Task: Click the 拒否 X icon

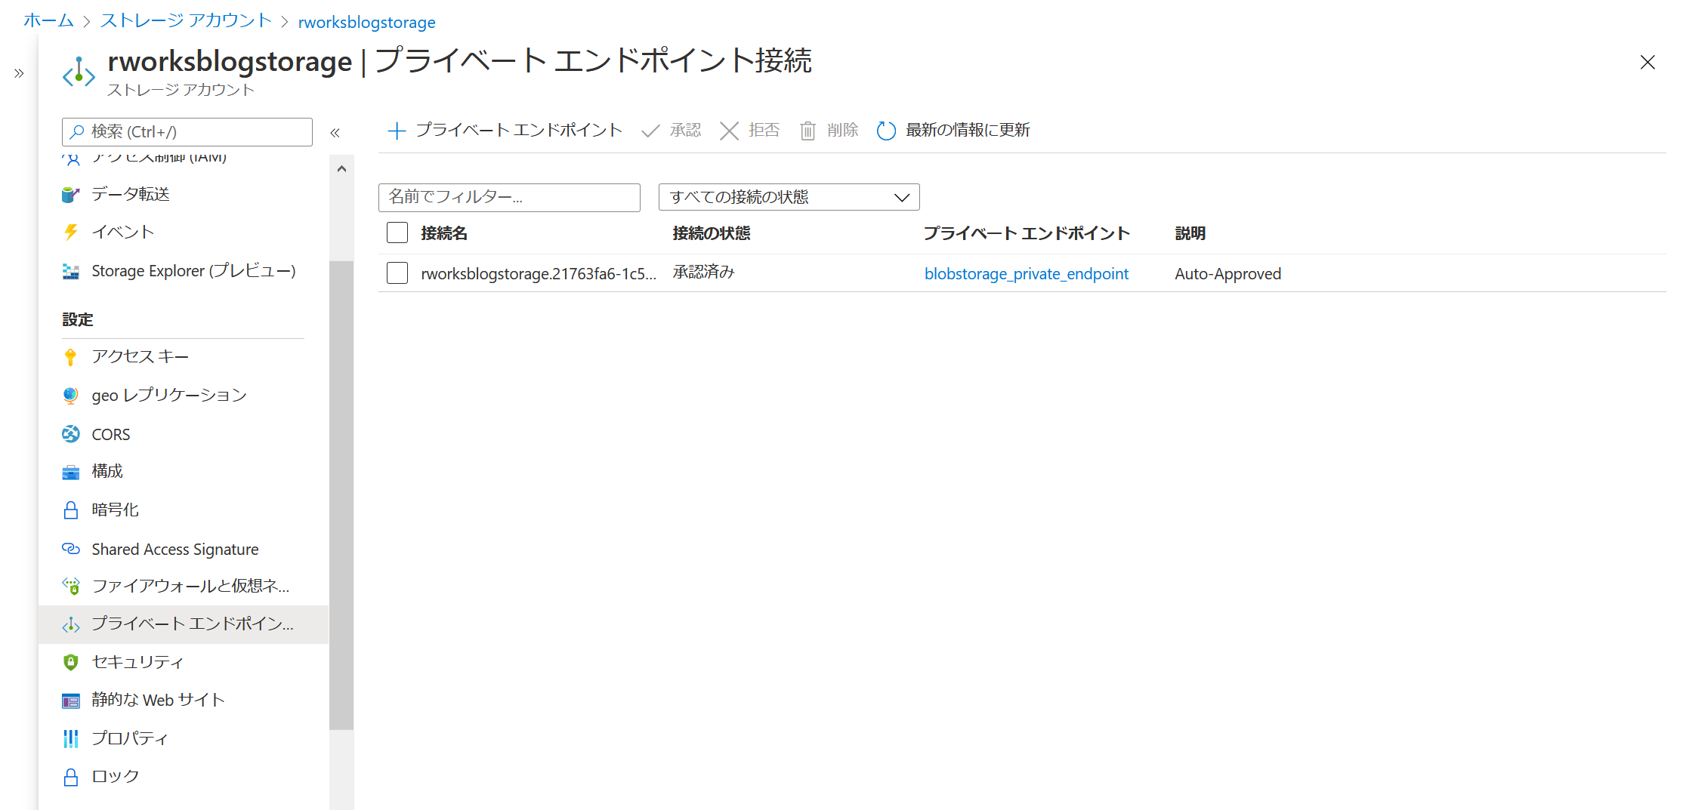Action: (x=729, y=131)
